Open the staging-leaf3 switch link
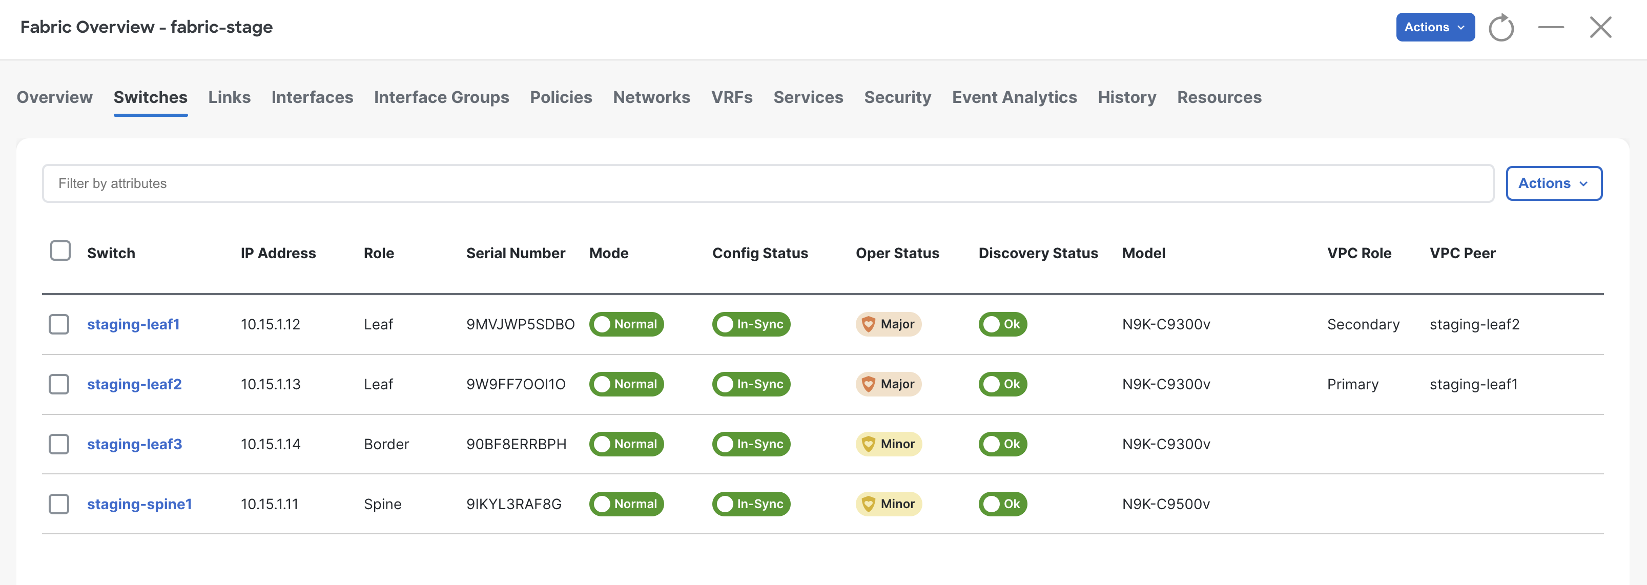 pos(134,444)
